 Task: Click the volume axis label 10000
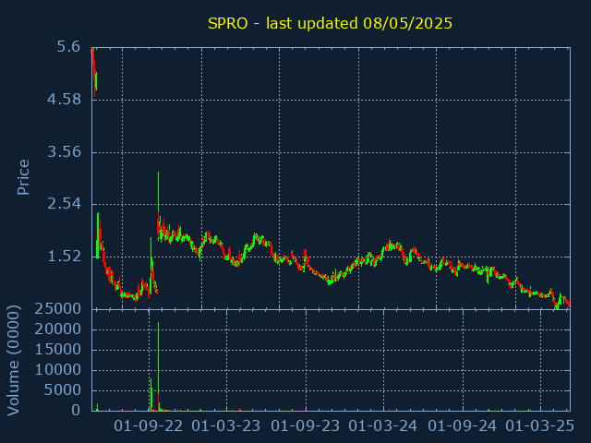point(57,370)
